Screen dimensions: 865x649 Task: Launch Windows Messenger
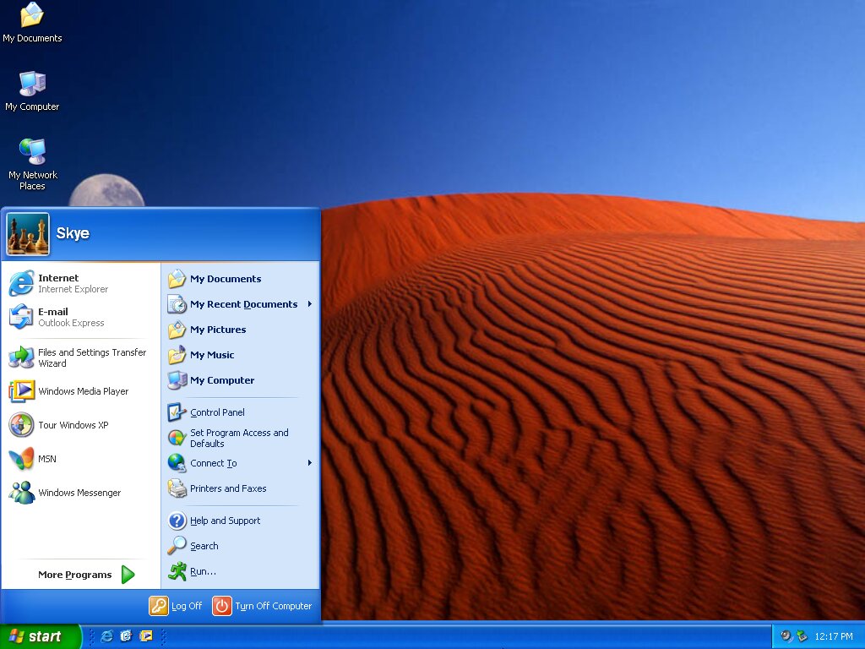pos(80,493)
